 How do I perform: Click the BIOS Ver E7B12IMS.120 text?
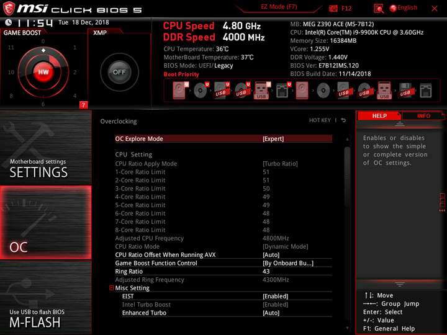coord(325,66)
